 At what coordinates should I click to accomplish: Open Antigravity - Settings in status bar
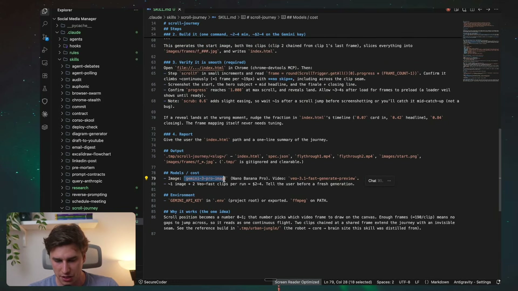472,282
